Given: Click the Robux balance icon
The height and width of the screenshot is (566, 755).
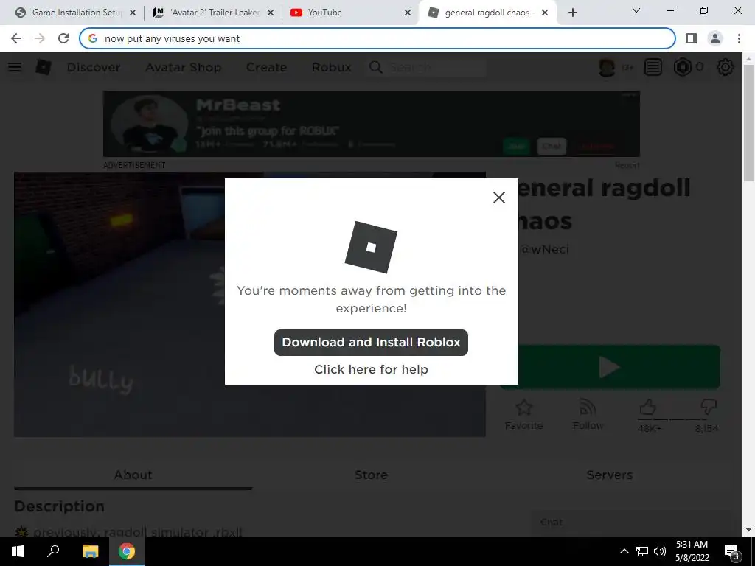Looking at the screenshot, I should pyautogui.click(x=682, y=67).
